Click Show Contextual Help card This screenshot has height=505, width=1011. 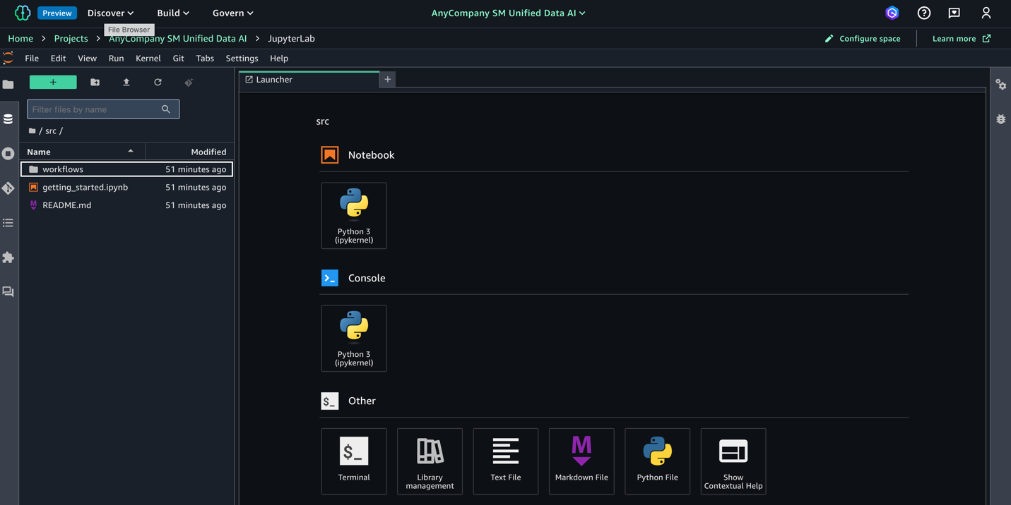733,461
